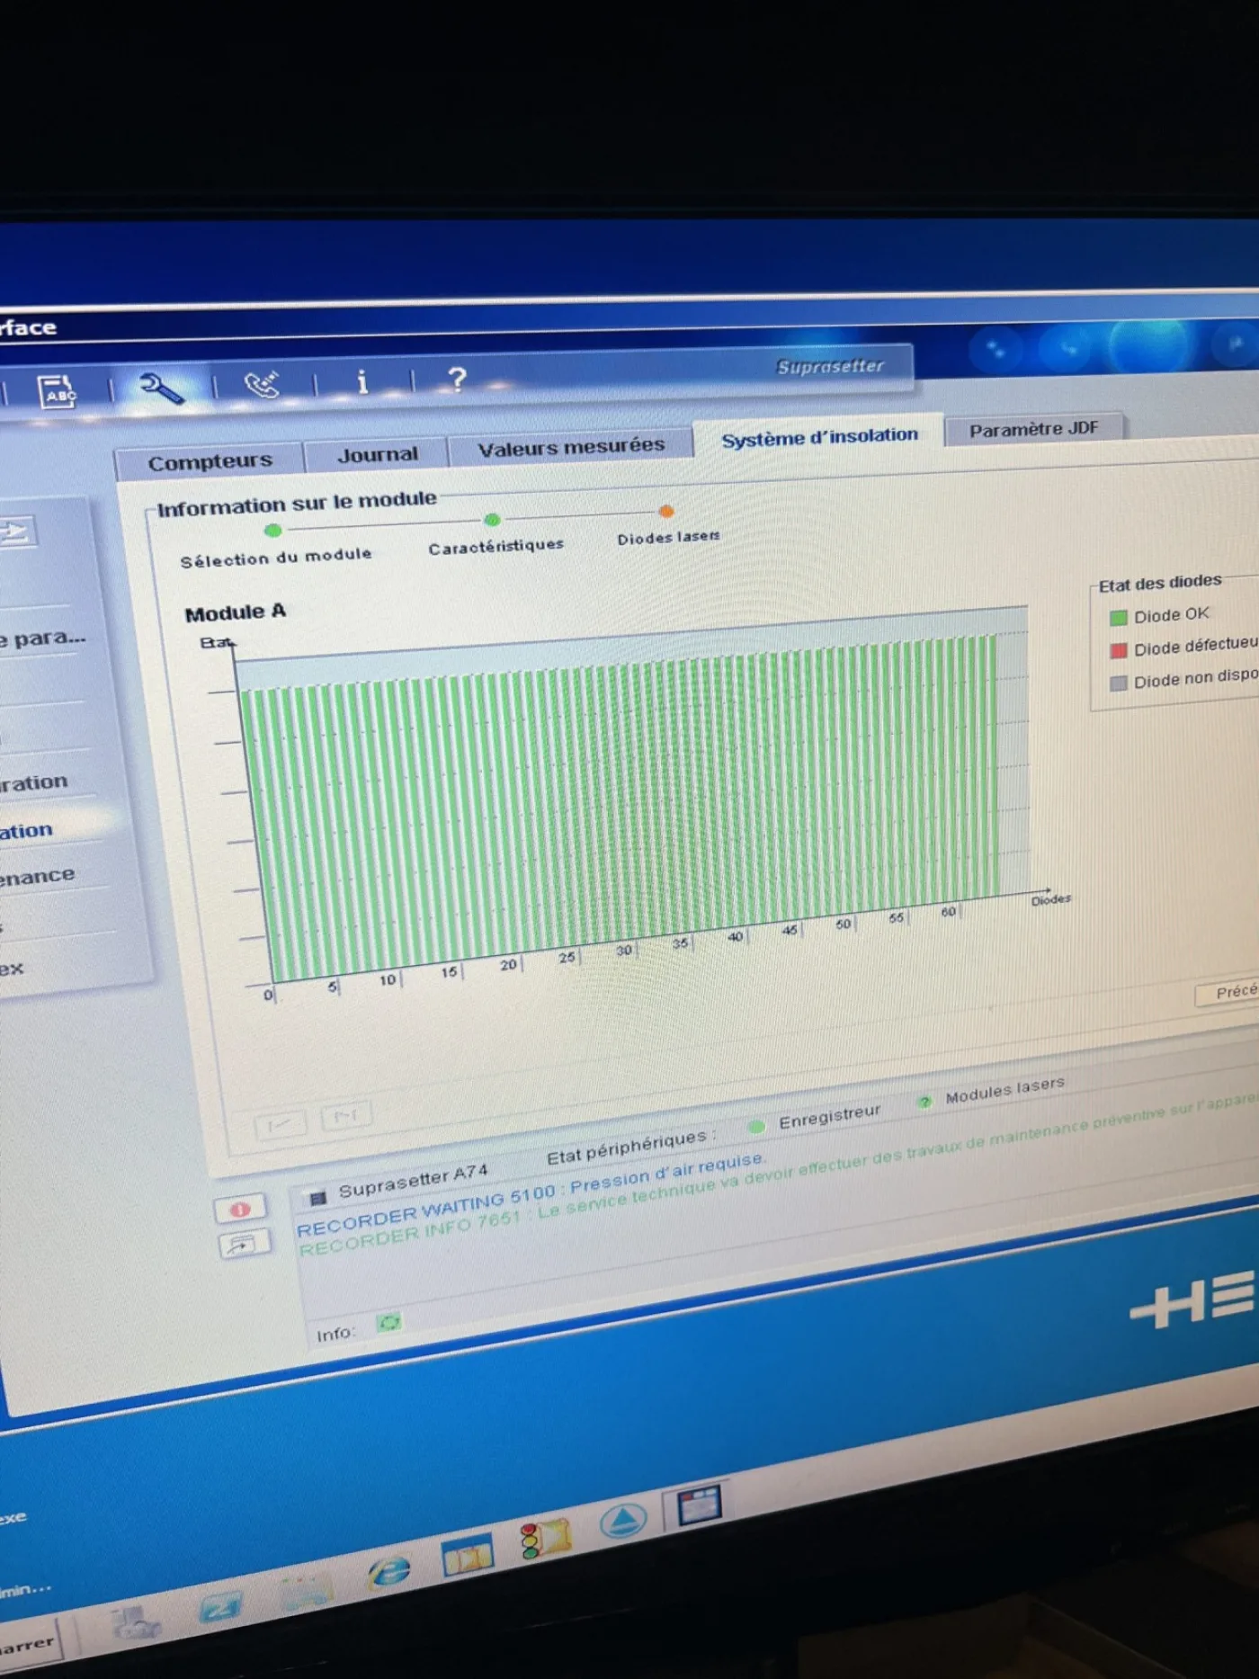Click the green Info status icon

[388, 1322]
